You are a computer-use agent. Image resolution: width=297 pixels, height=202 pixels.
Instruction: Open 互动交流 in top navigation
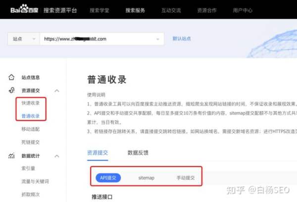[x=171, y=10]
